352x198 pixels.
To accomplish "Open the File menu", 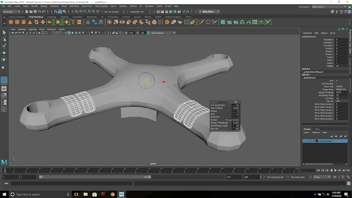I will (3, 6).
